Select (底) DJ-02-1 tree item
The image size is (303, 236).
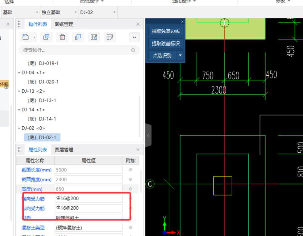click(x=42, y=137)
